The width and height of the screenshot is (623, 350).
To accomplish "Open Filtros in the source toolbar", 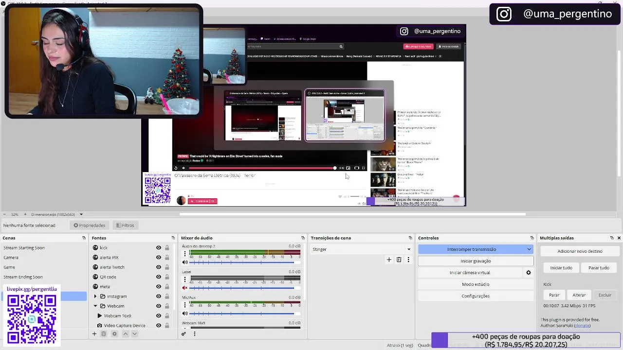I will coord(125,226).
